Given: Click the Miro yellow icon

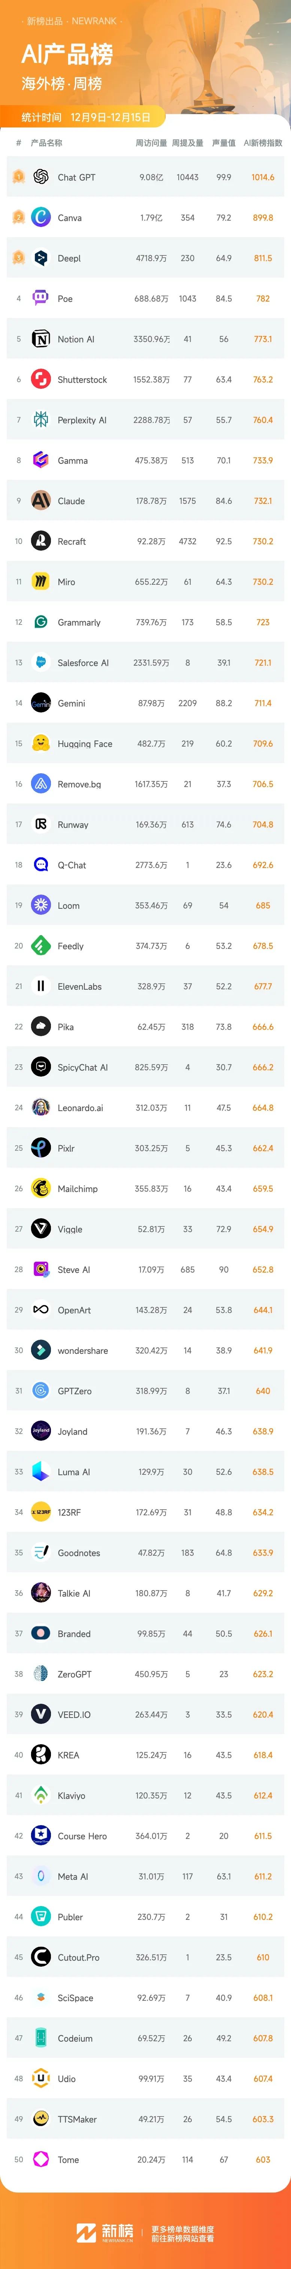Looking at the screenshot, I should click(x=40, y=581).
